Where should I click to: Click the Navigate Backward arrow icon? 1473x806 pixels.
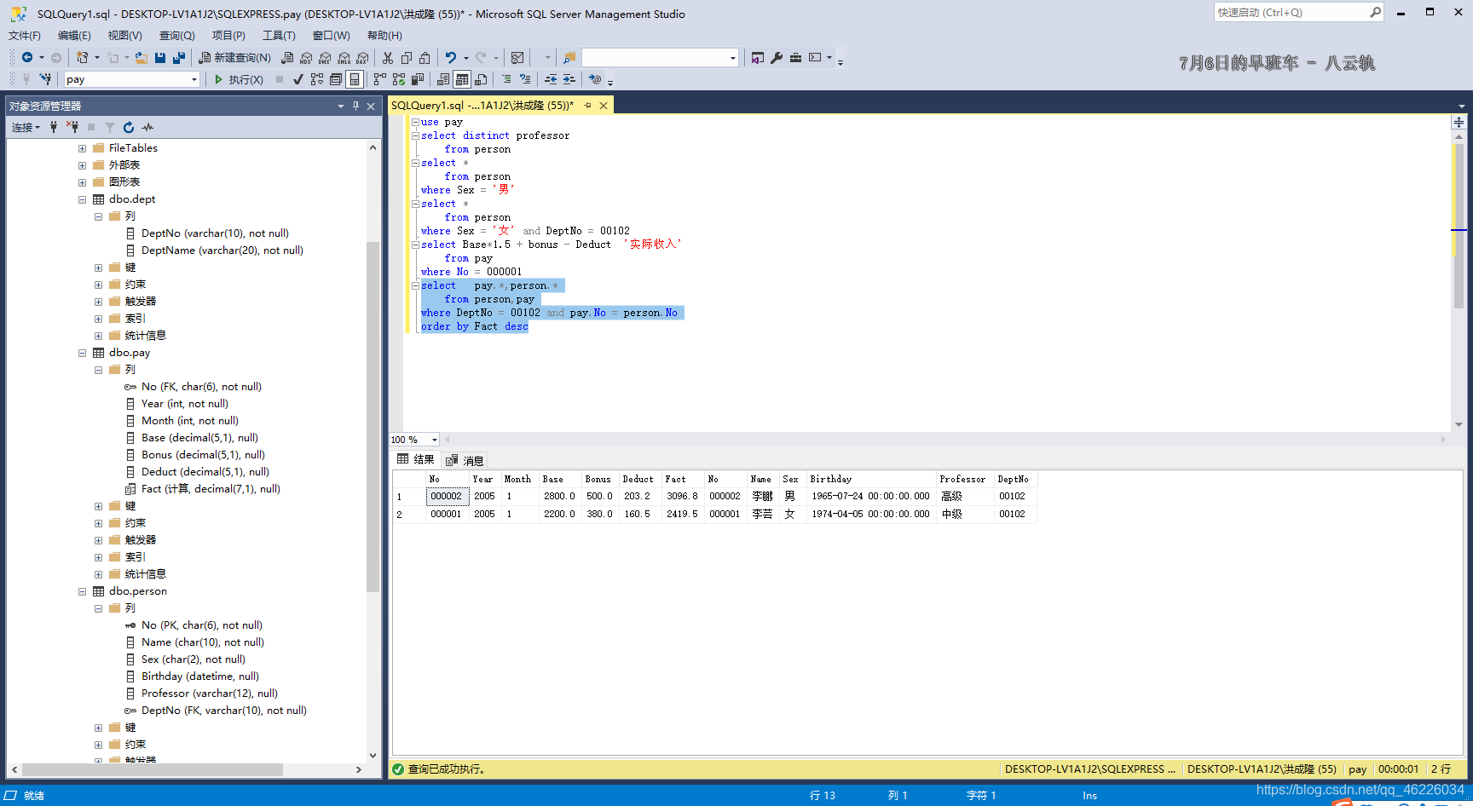pyautogui.click(x=27, y=57)
